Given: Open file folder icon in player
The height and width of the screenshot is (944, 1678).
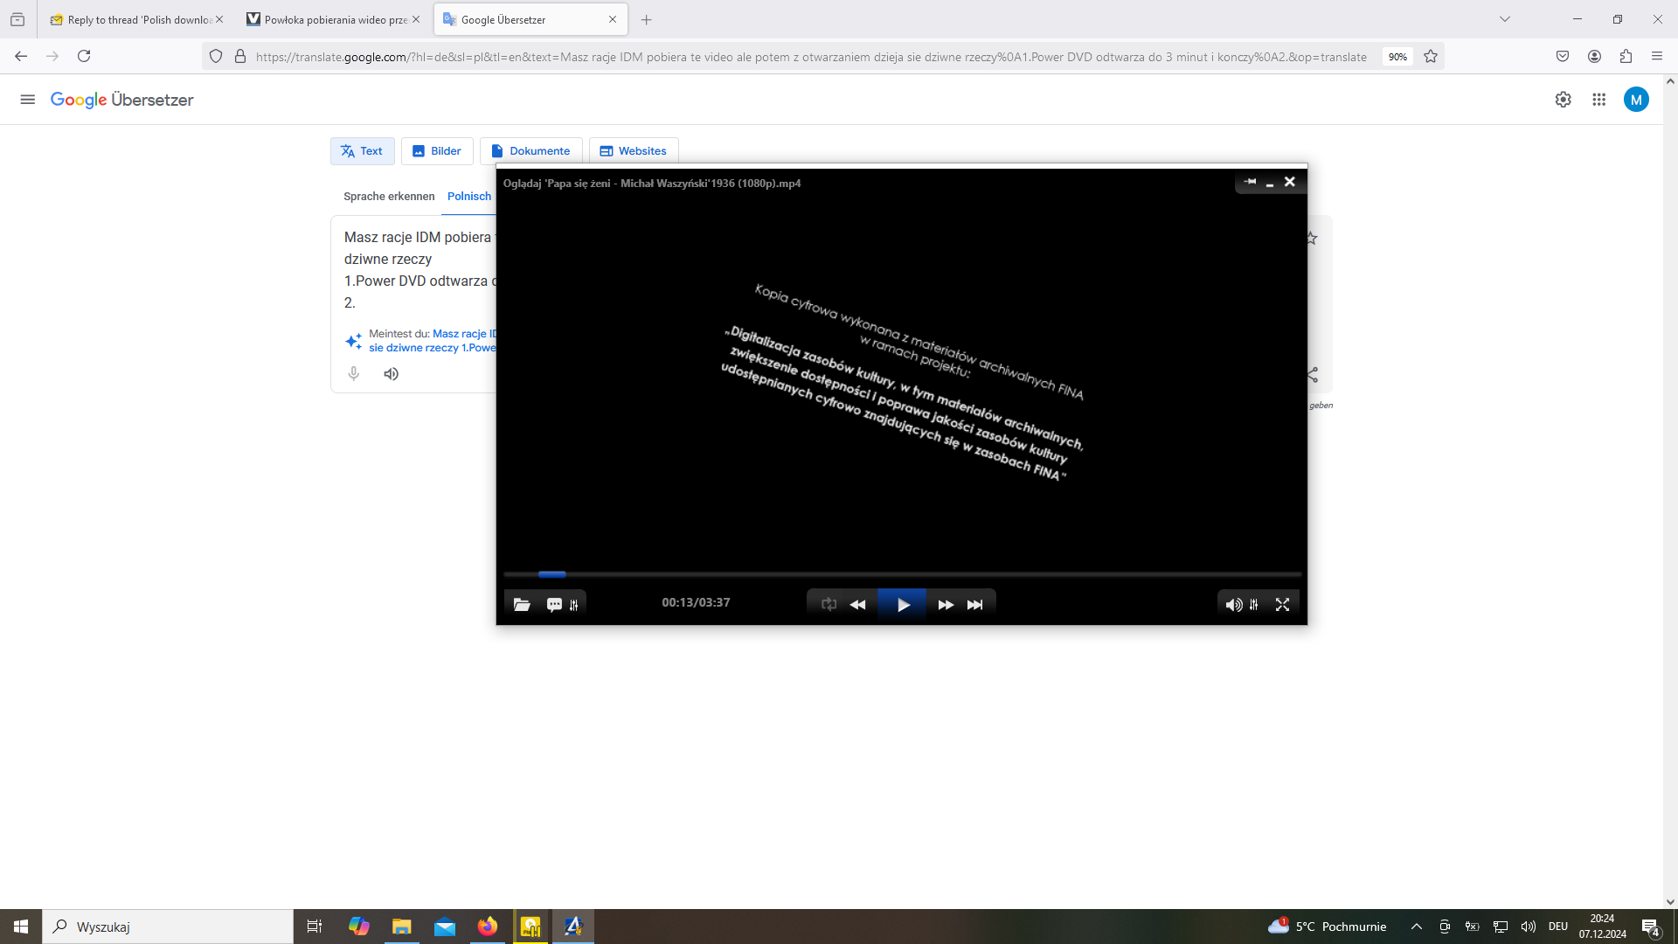Looking at the screenshot, I should coord(522,605).
